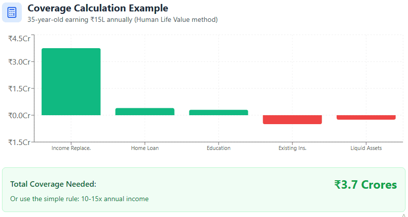
Task: Select the ₹0.0Cr y-axis label
Action: click(19, 115)
